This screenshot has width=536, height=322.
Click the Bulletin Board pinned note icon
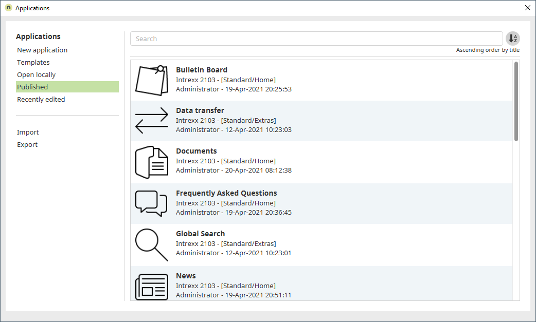(152, 80)
